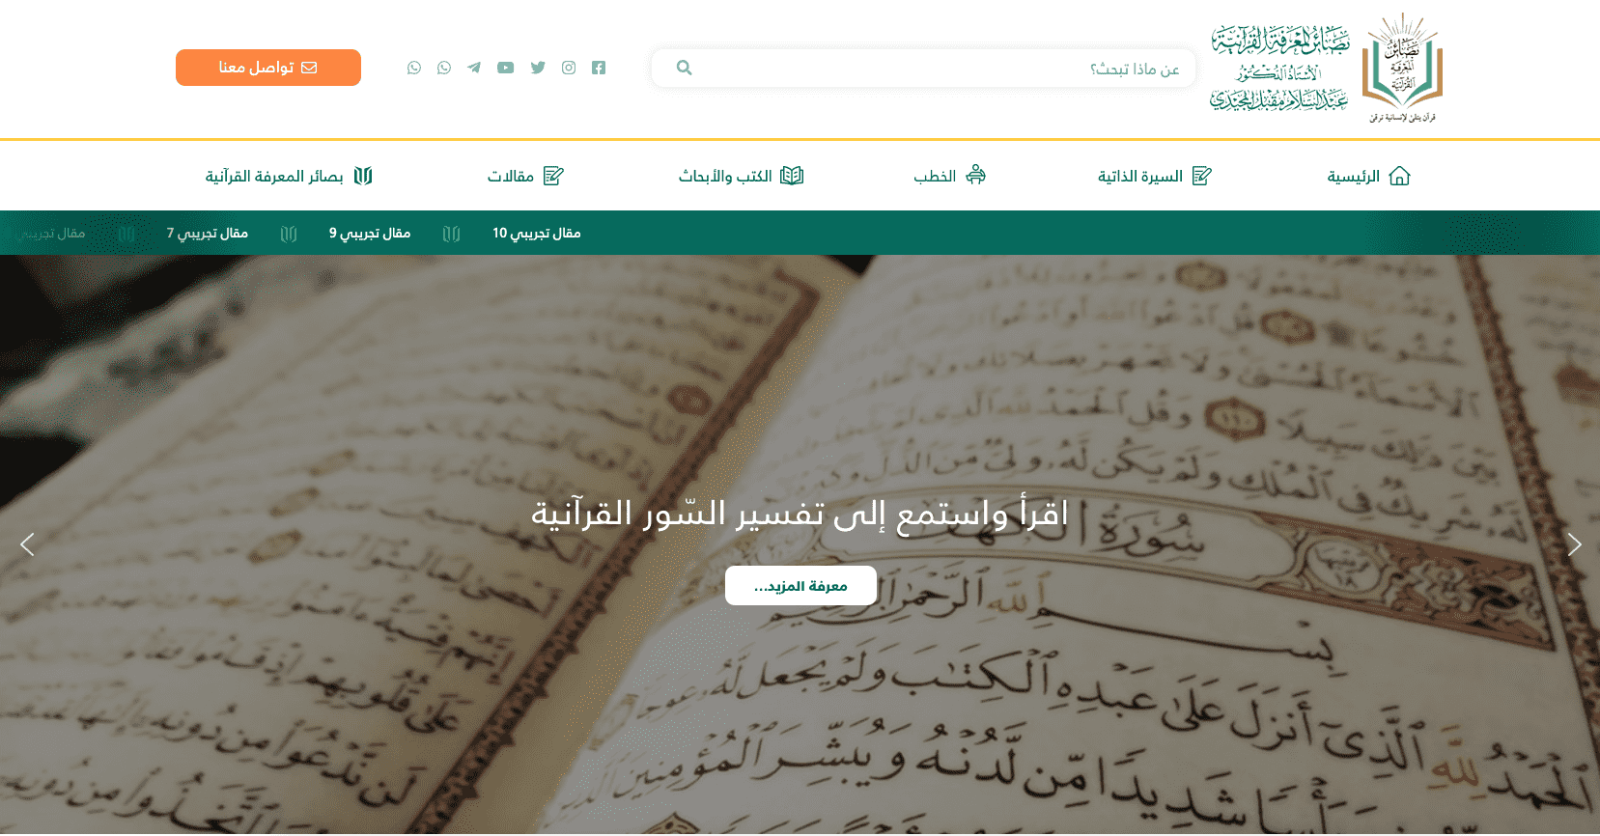Open the Instagram profile icon
1600x836 pixels.
(569, 68)
